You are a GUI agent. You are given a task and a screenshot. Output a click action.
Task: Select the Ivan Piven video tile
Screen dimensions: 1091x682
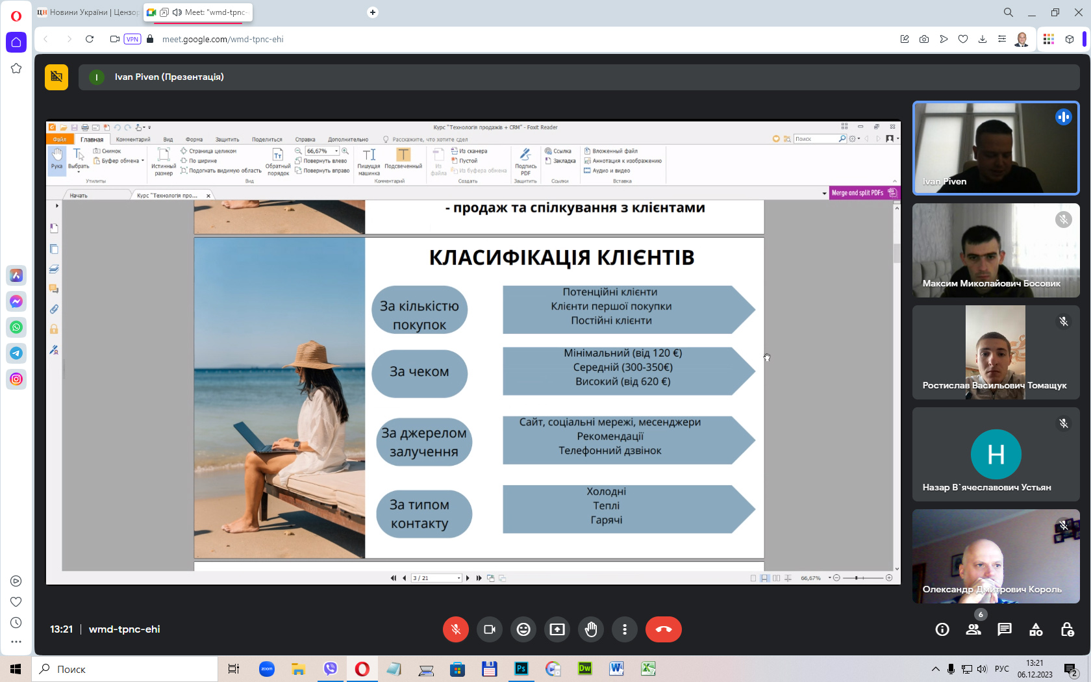pos(996,148)
